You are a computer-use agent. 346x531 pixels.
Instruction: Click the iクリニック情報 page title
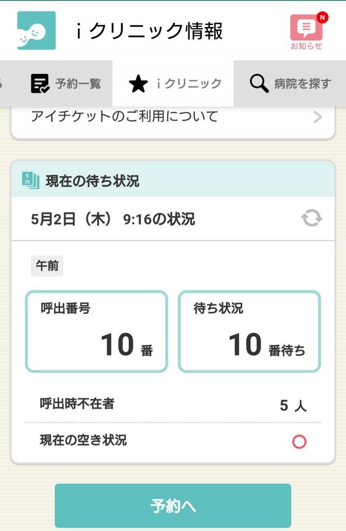149,31
